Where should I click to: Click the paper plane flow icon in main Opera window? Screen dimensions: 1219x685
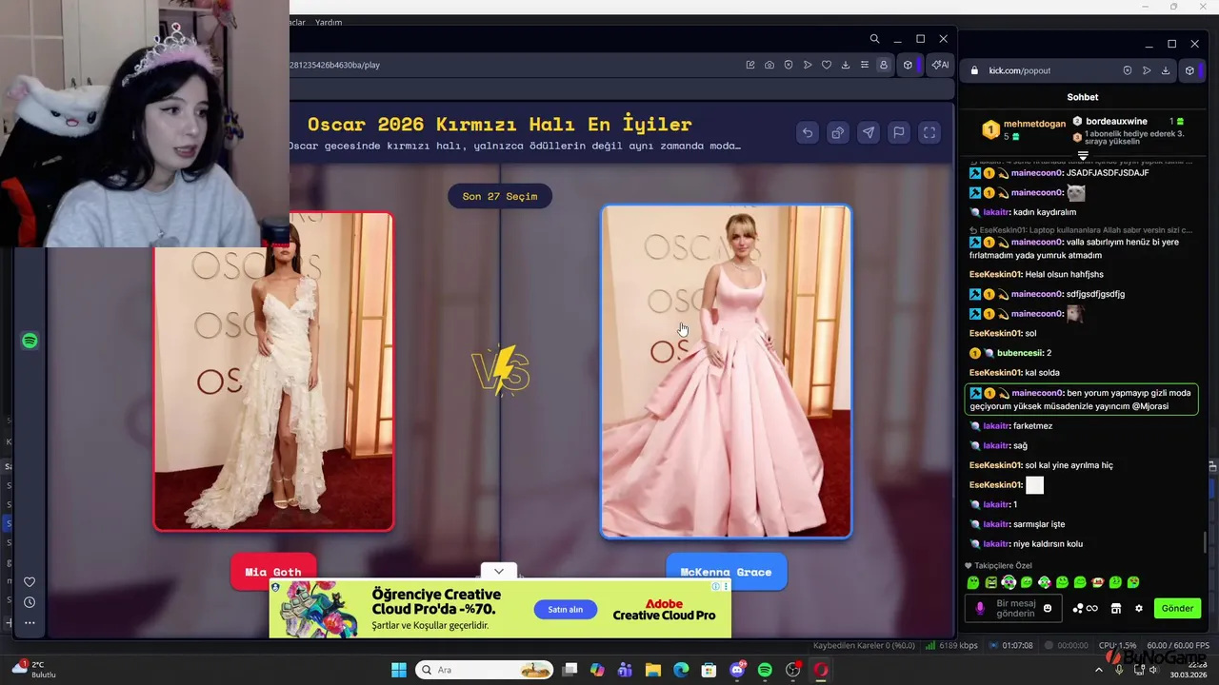[808, 65]
